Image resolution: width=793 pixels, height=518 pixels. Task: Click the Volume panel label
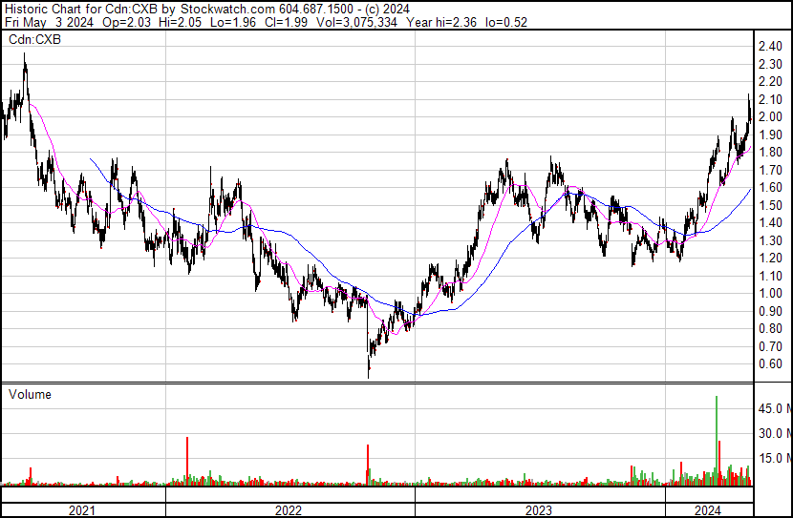pos(30,394)
